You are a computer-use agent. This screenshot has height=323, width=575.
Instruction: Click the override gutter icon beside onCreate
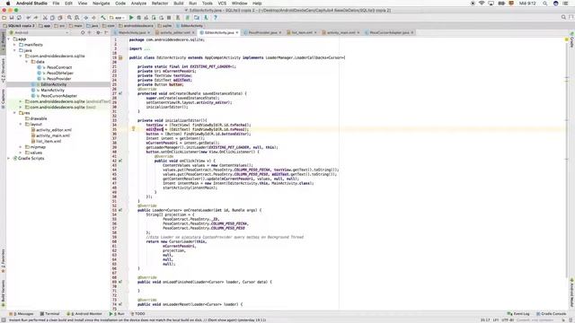[x=120, y=93]
